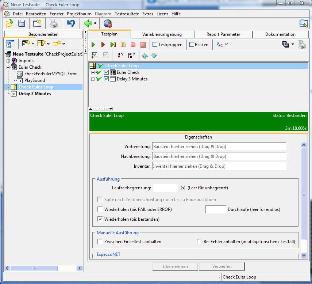Toggle the Risiken checkbox
Screen dimensions: 312x284
(192, 45)
